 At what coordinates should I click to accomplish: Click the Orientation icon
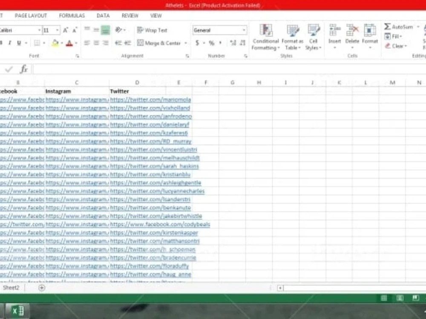[x=119, y=30]
